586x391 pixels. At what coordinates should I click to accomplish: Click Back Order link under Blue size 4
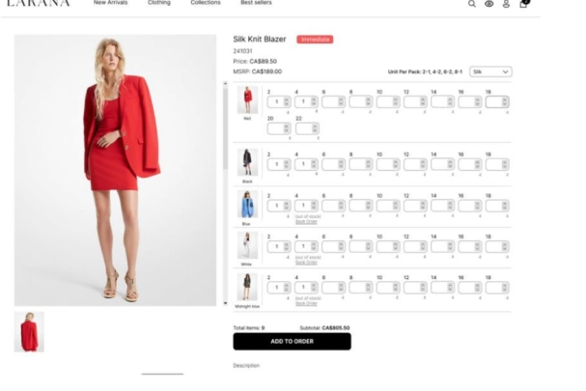(306, 222)
